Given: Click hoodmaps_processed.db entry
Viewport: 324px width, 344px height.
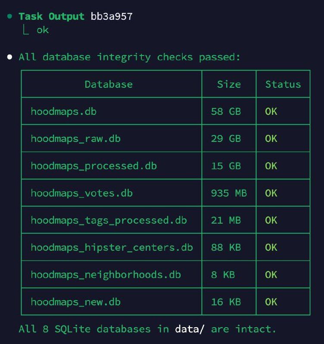Looking at the screenshot, I should pos(93,166).
